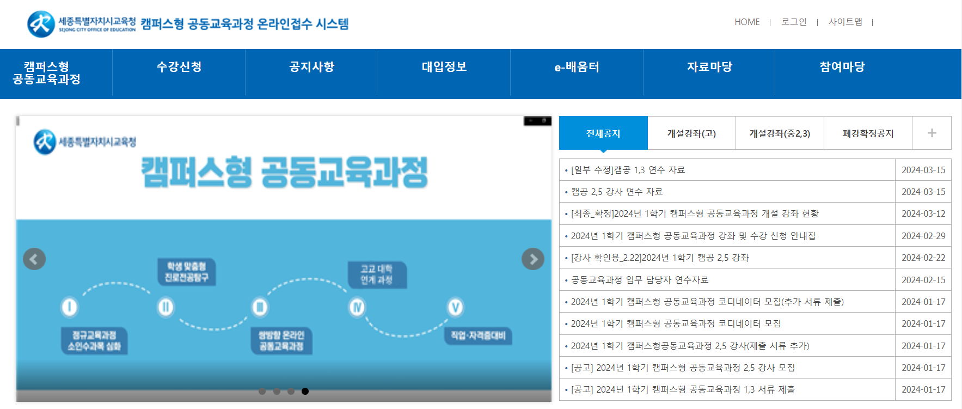The image size is (962, 409).
Task: Switch to the 개설강좌(중2,3) tab
Action: tap(780, 133)
